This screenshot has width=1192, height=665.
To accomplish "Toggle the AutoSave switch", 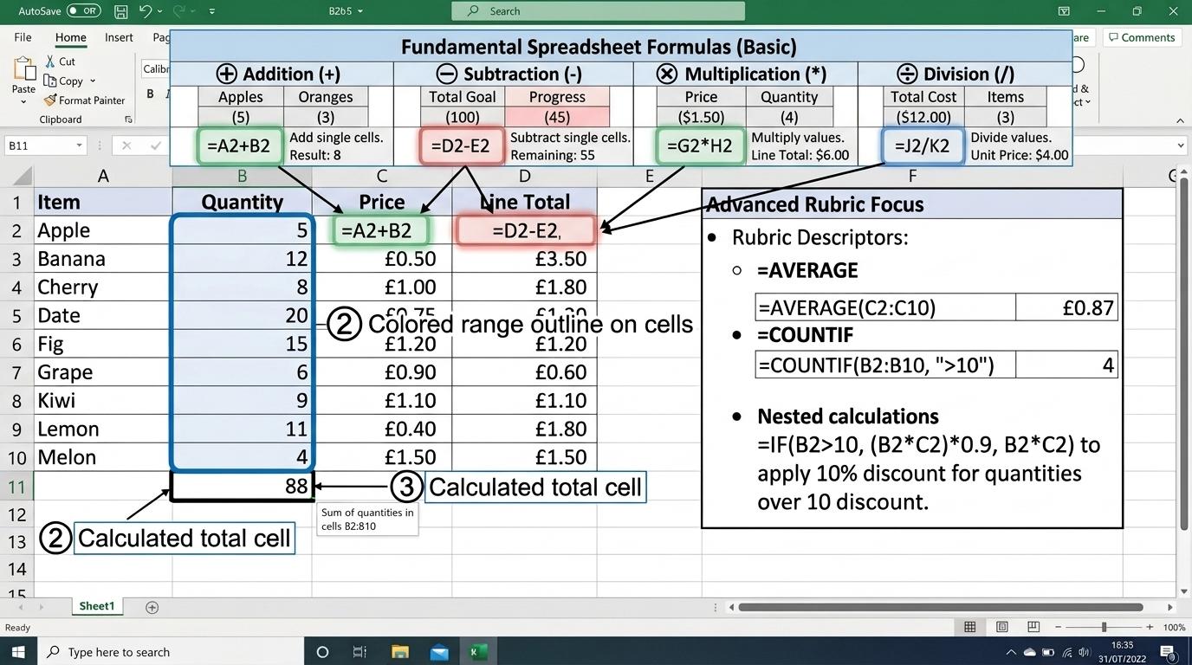I will tap(83, 11).
